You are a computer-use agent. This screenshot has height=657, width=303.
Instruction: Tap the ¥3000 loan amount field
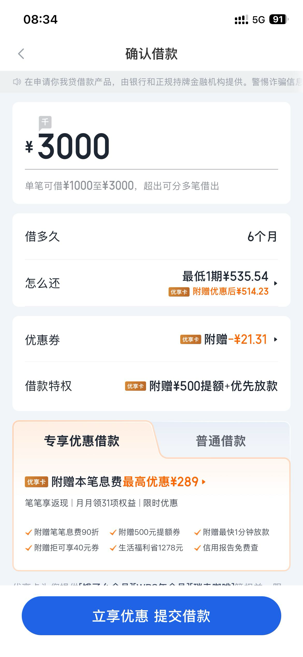click(x=74, y=146)
